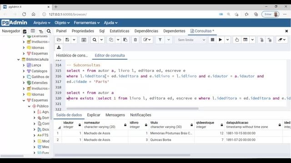Click the download results icon
291x163 pixels.
(59, 47)
